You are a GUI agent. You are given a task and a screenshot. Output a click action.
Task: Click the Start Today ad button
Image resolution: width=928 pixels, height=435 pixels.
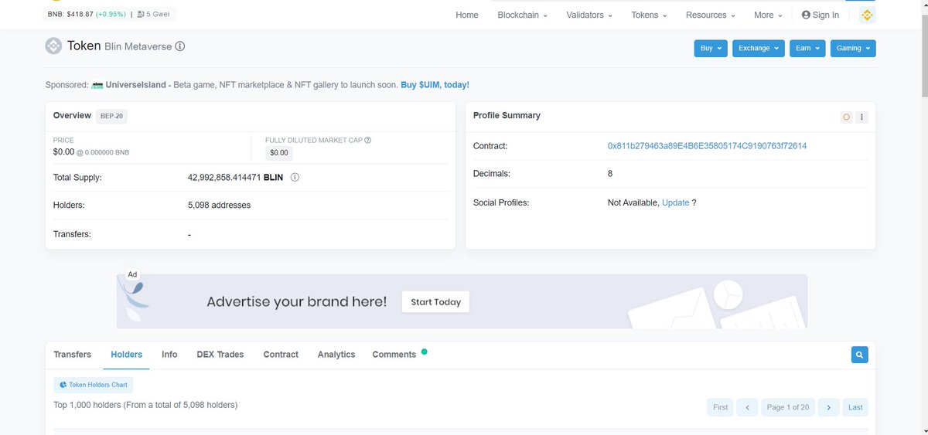click(x=435, y=302)
